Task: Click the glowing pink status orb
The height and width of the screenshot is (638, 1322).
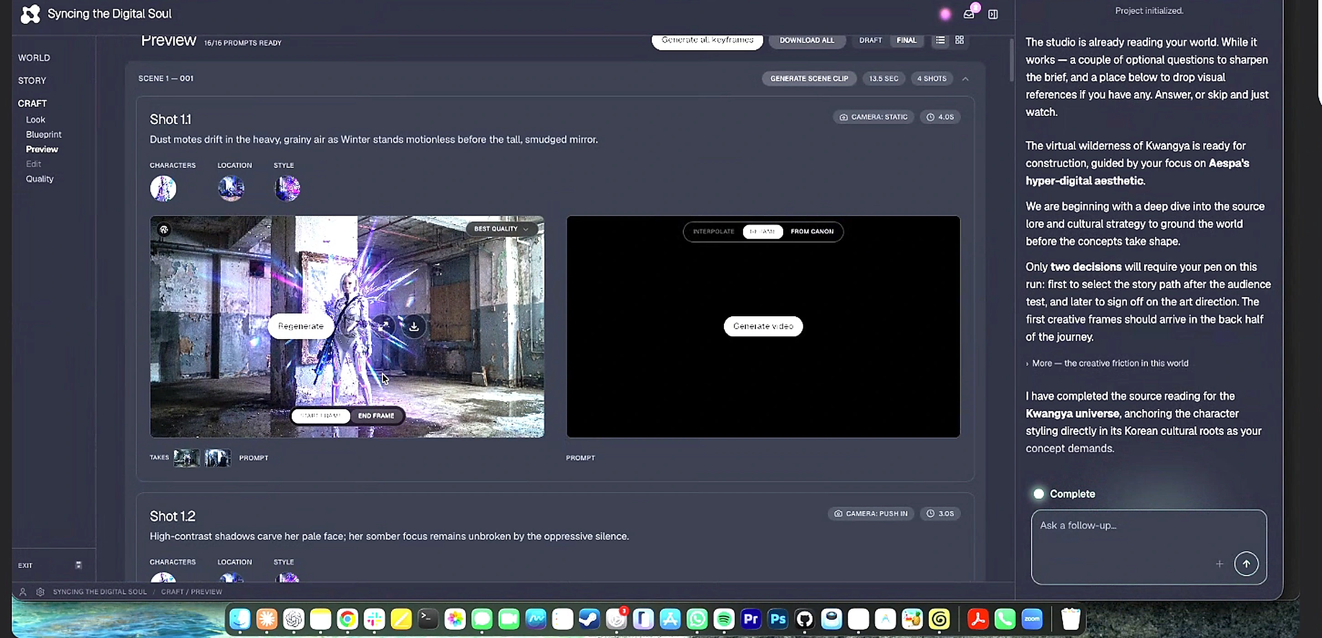Action: coord(945,15)
